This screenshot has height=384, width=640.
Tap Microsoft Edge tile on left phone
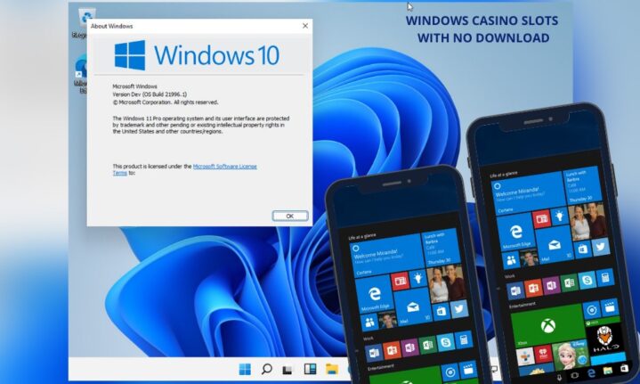[375, 294]
